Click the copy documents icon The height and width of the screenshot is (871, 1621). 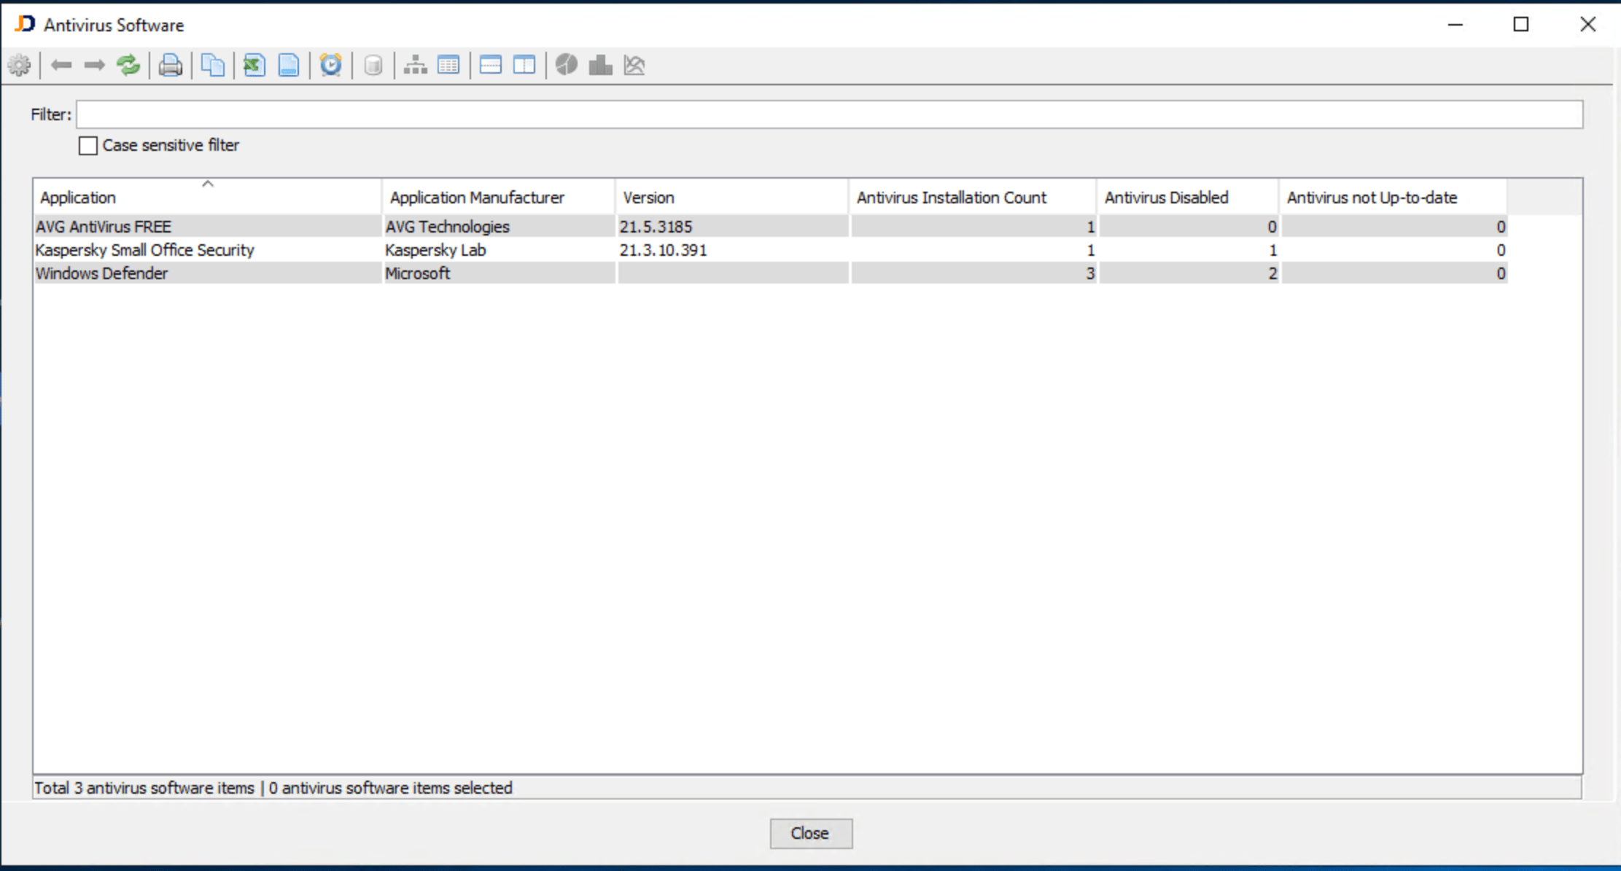coord(212,66)
